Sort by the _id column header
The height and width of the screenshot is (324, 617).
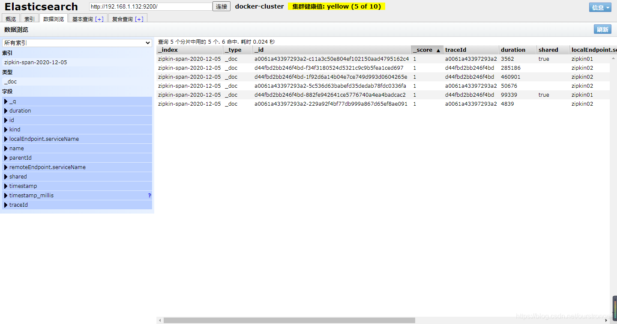332,50
